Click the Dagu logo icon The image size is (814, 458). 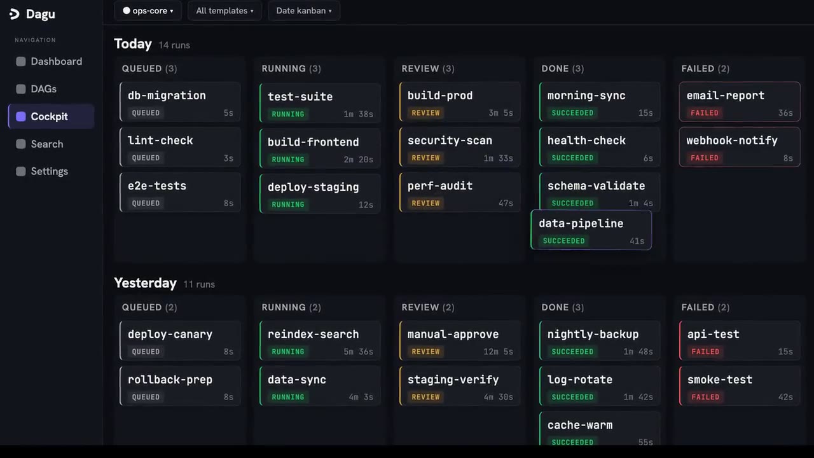click(x=15, y=14)
